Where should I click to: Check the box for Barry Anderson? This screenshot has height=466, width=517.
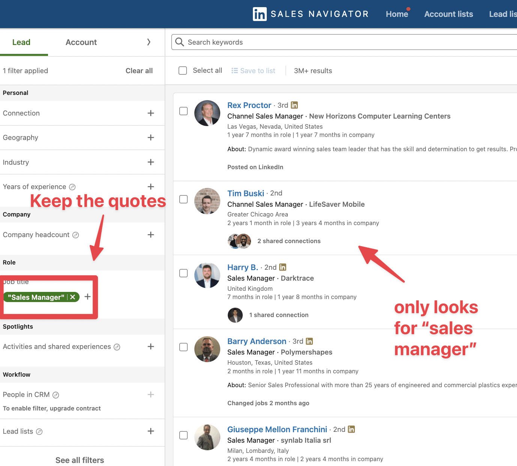click(183, 347)
